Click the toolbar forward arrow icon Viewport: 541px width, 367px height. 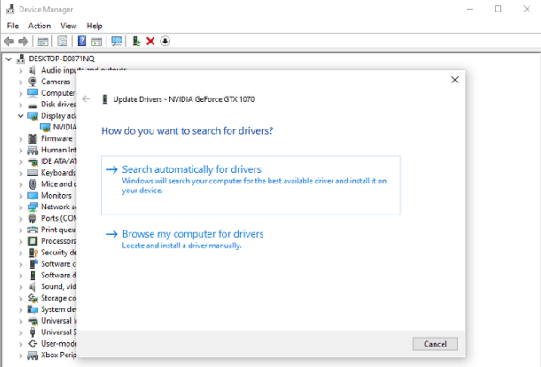click(23, 42)
